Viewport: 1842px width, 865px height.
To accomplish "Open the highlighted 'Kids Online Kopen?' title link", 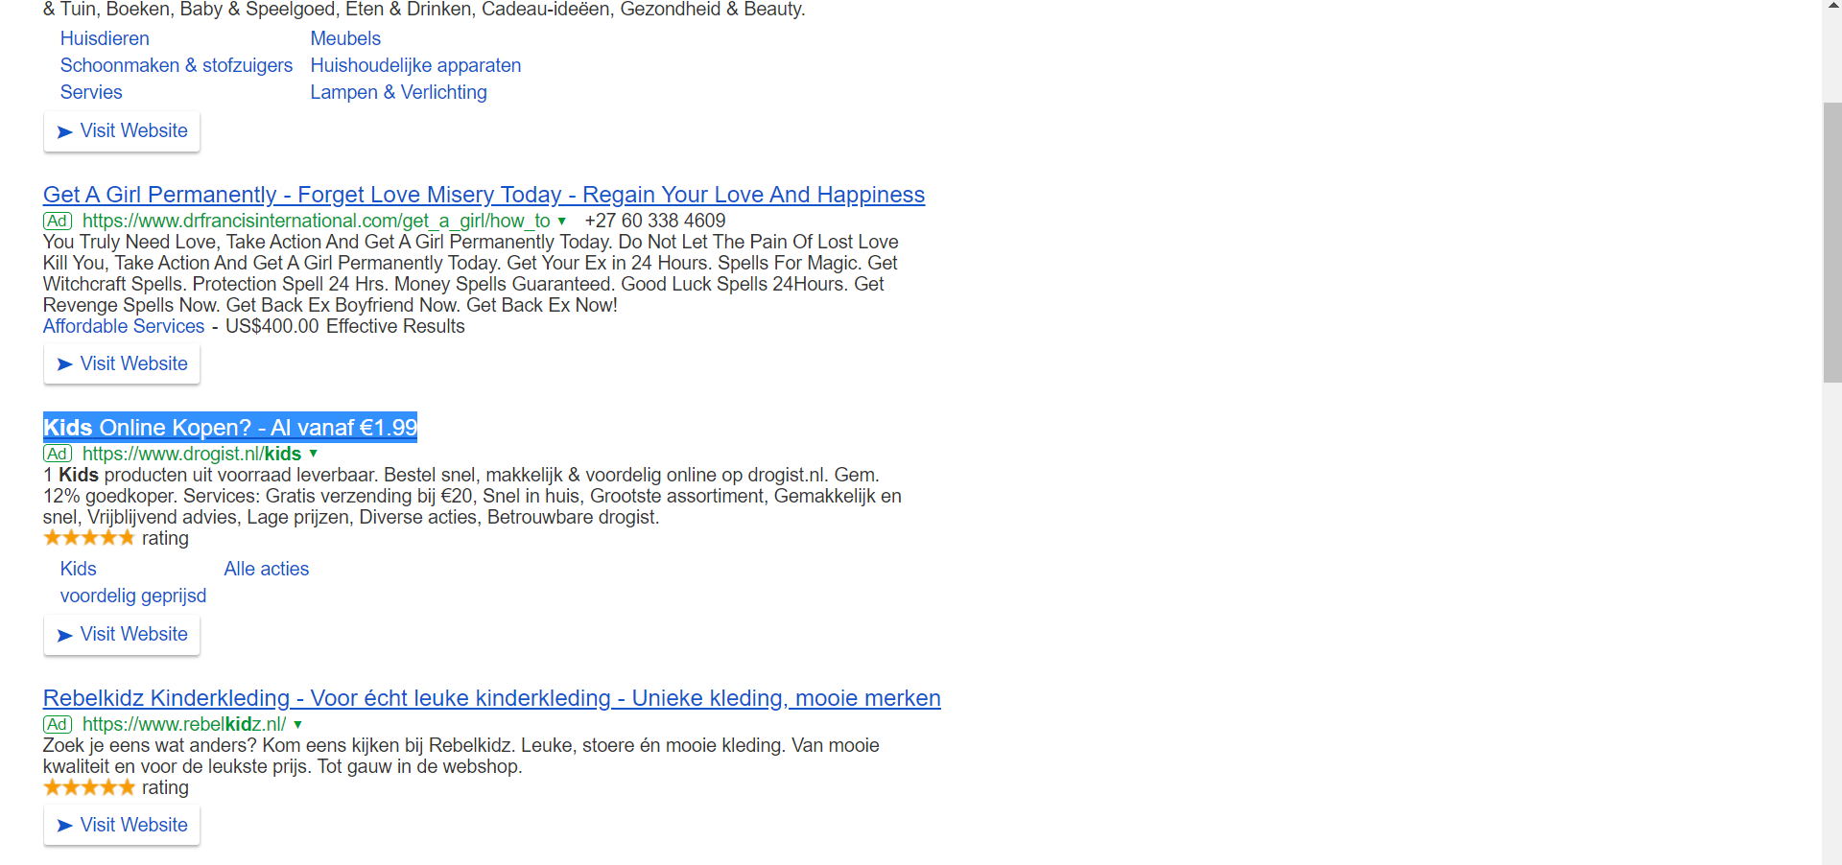I will click(x=230, y=428).
